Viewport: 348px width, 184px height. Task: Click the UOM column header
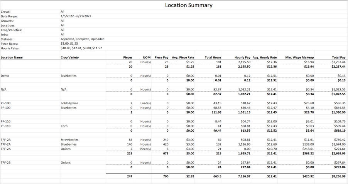147,57
